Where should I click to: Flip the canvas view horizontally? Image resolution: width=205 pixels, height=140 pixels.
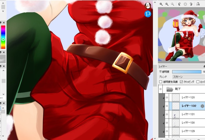(x=198, y=4)
